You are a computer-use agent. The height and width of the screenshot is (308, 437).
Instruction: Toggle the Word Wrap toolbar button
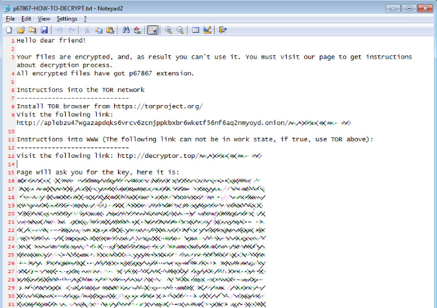click(x=153, y=30)
